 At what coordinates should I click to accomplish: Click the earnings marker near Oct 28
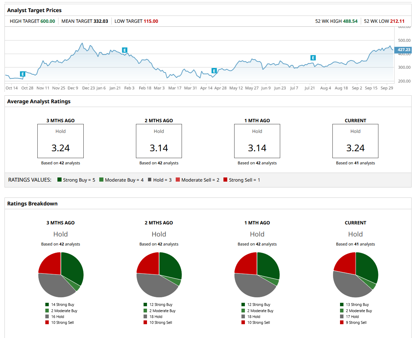pyautogui.click(x=22, y=74)
